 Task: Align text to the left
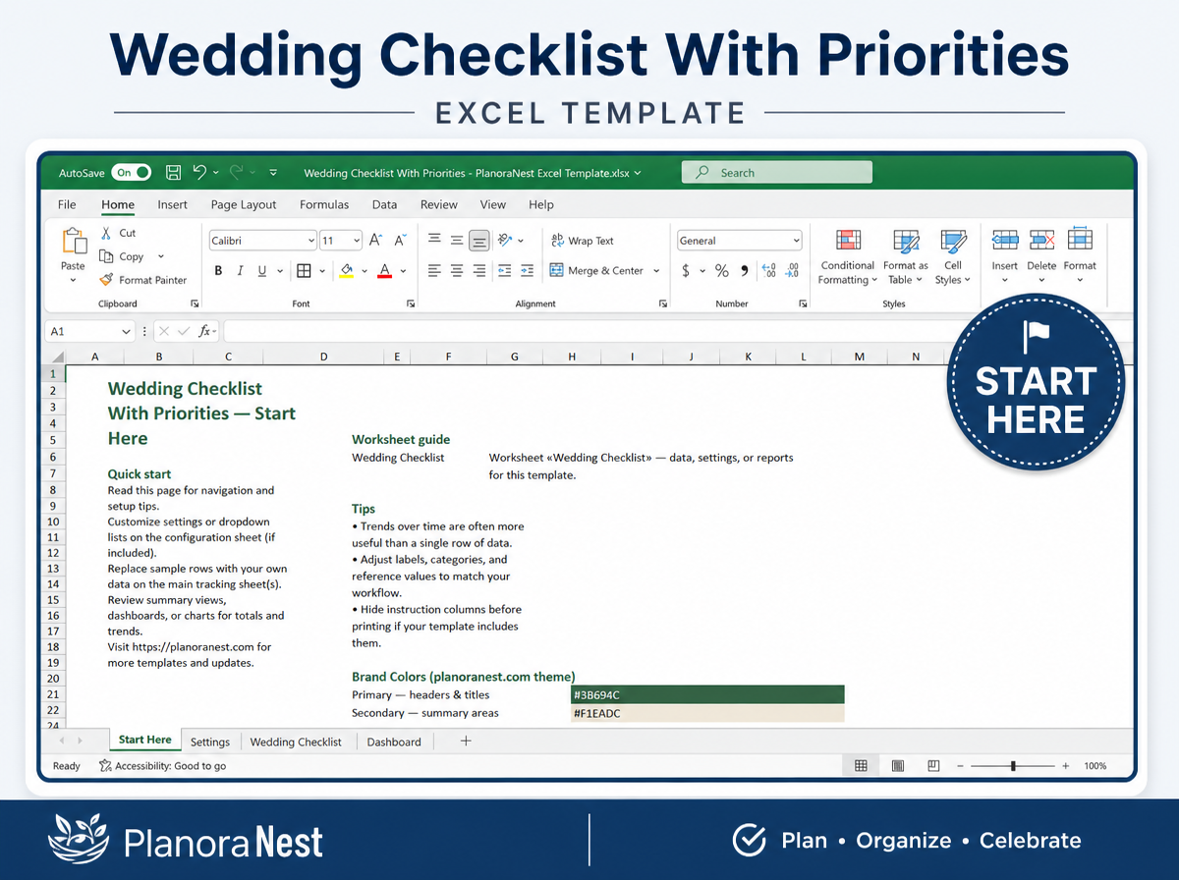434,271
